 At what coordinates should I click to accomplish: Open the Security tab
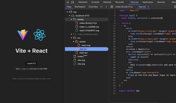pyautogui.click(x=161, y=2)
